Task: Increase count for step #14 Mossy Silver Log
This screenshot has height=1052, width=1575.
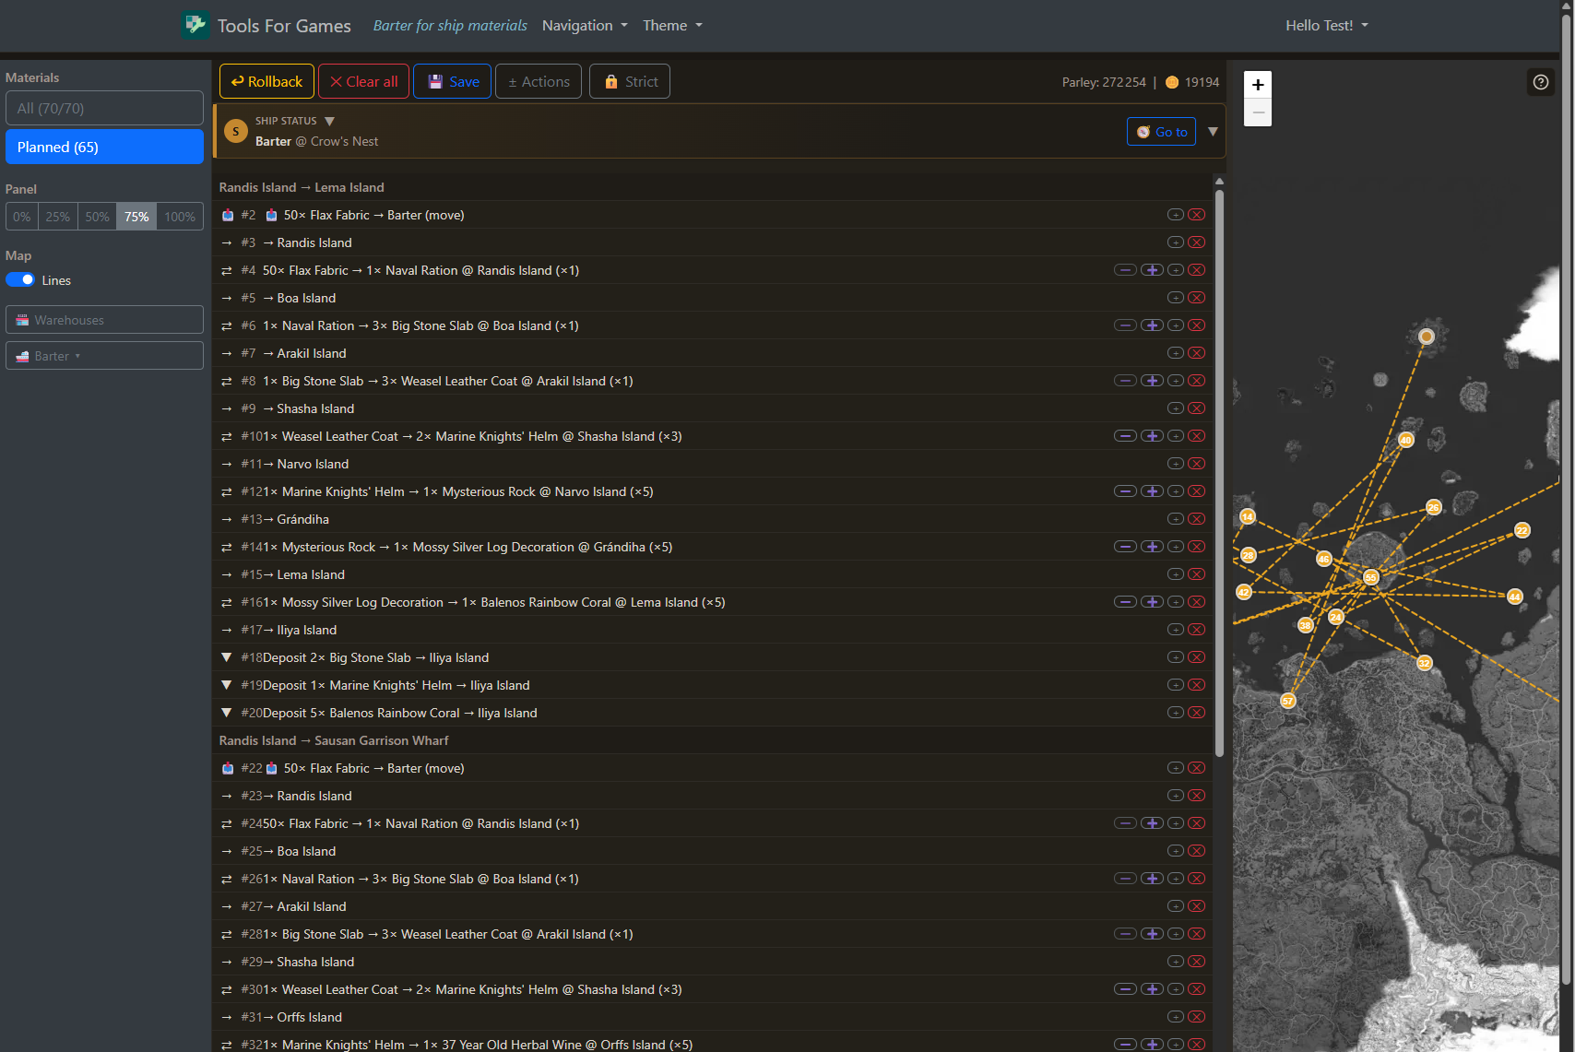Action: point(1152,547)
